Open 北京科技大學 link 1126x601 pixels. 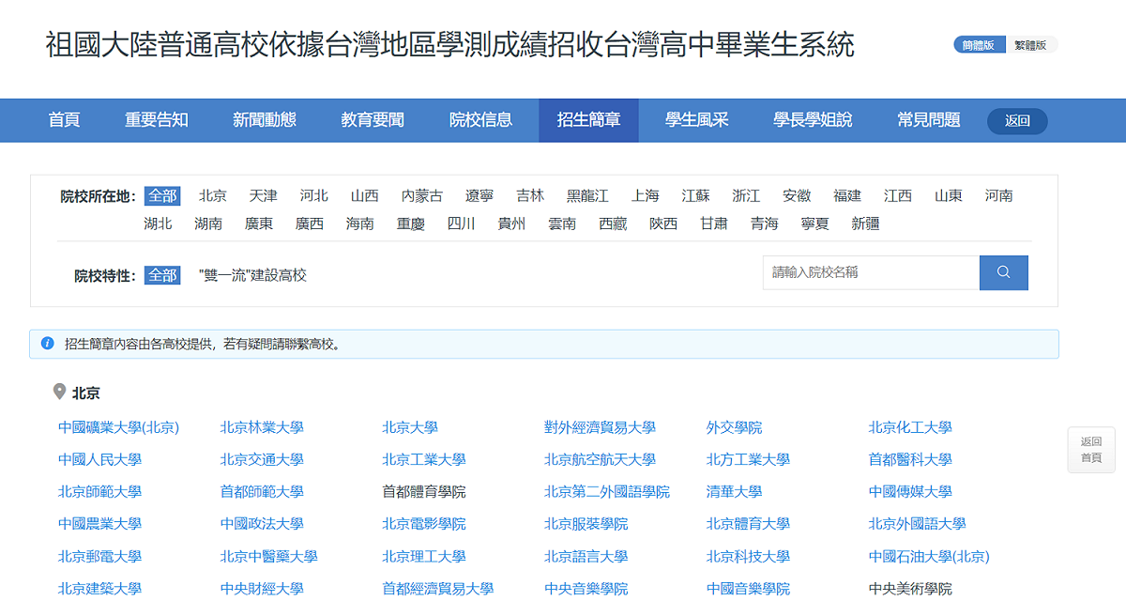[748, 556]
